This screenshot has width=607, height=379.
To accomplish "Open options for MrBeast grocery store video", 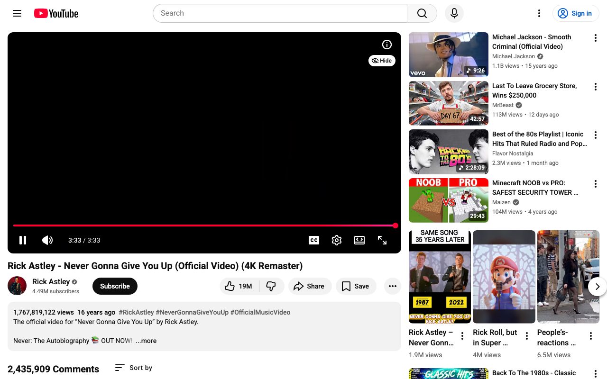I will pyautogui.click(x=596, y=87).
